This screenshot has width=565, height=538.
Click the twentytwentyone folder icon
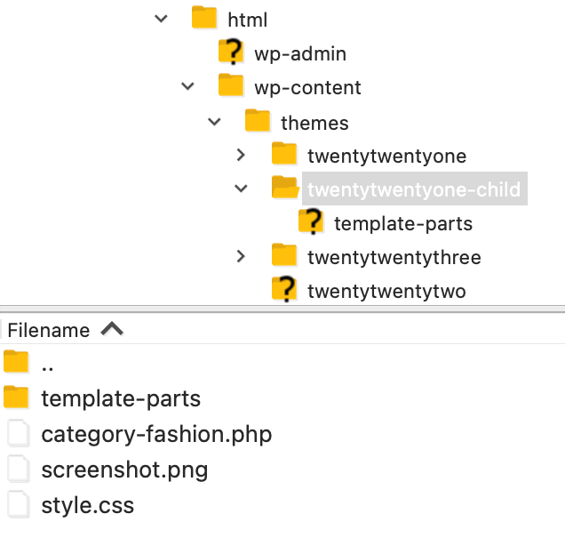pos(284,155)
